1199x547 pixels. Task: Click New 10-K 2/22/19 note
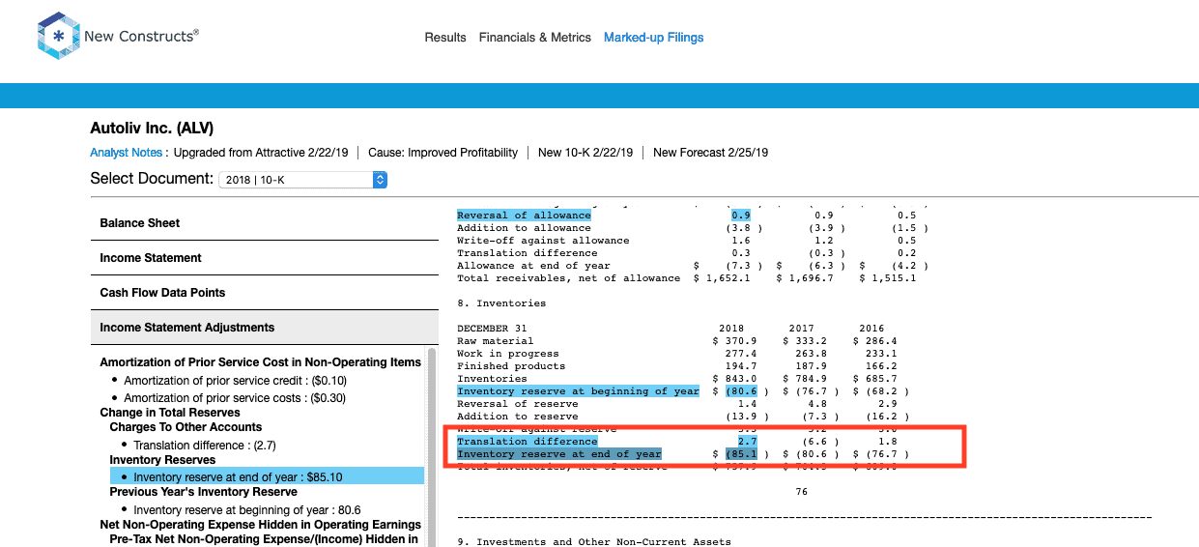coord(585,153)
